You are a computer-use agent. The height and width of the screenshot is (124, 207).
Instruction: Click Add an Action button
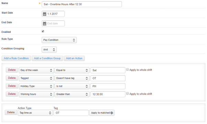click(74, 58)
